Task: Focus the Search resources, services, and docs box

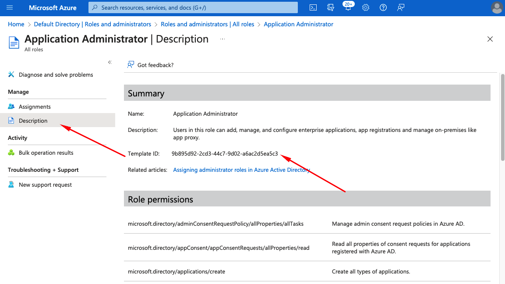Action: pos(193,7)
